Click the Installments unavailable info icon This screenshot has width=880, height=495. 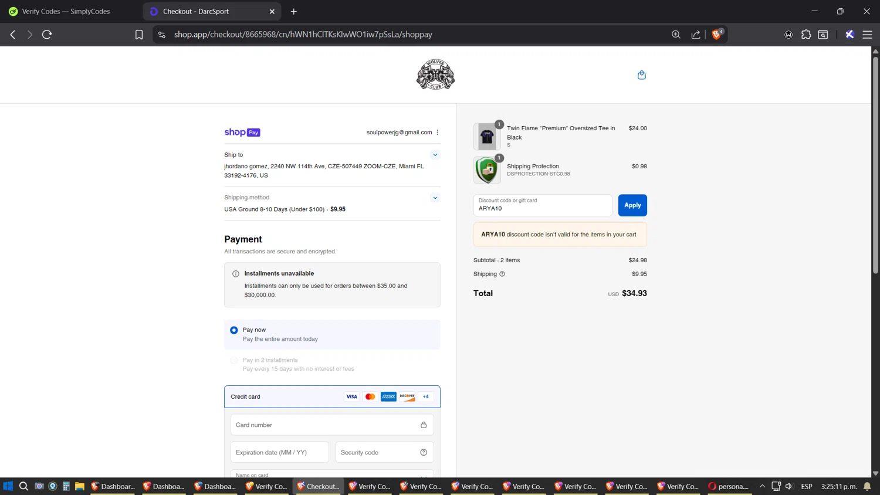point(236,274)
